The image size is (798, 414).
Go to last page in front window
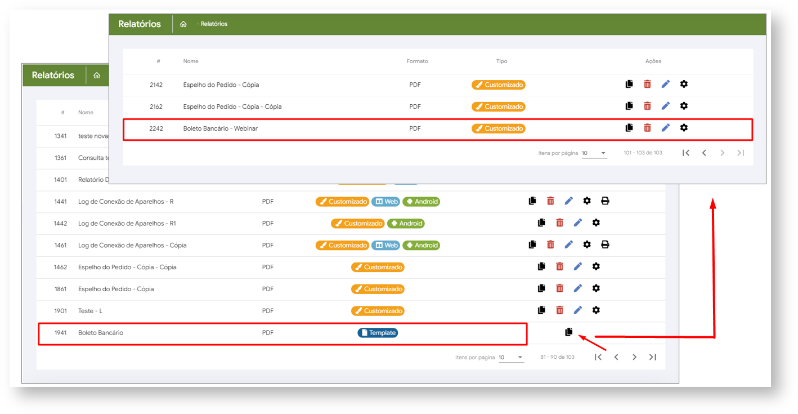point(741,153)
